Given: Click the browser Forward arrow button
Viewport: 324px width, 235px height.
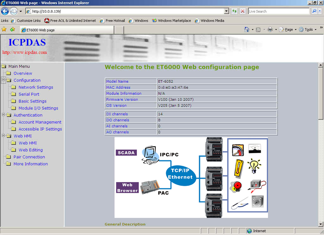Looking at the screenshot, I should tap(14, 11).
